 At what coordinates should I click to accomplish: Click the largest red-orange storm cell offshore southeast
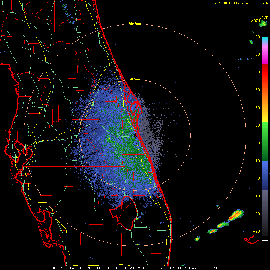pos(236,215)
